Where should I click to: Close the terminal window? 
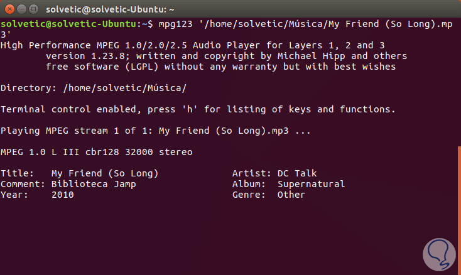(x=9, y=9)
